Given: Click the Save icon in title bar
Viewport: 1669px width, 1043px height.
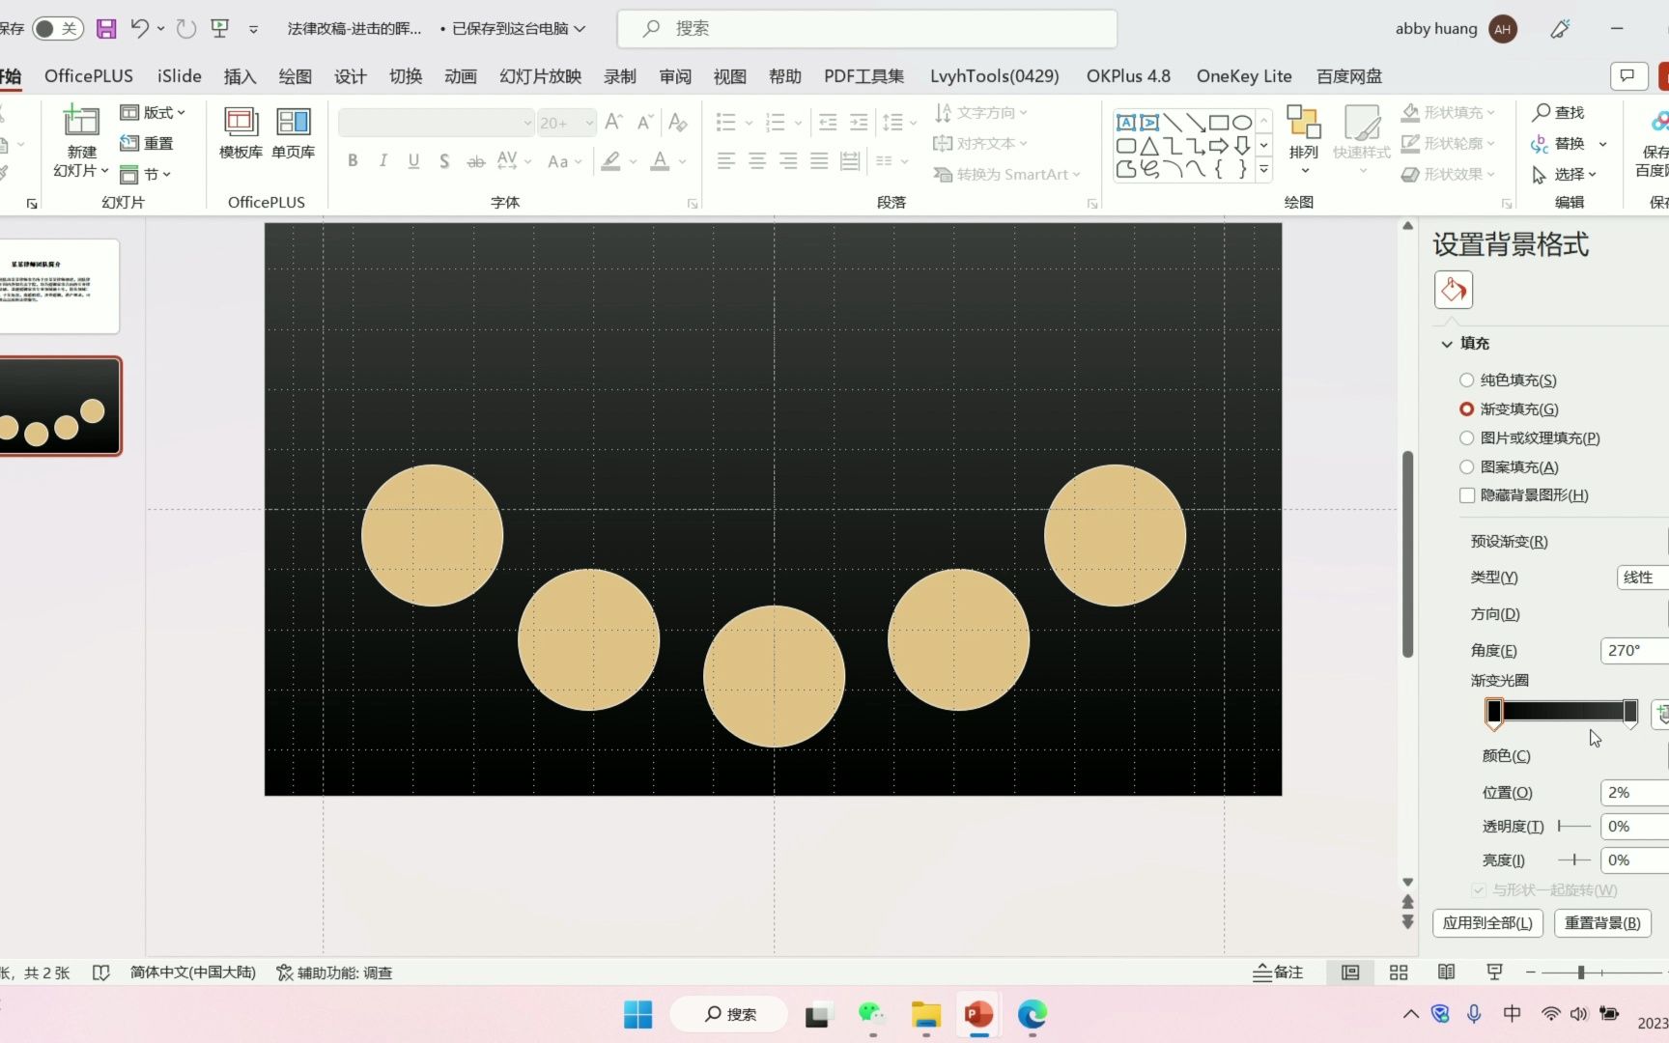Looking at the screenshot, I should pyautogui.click(x=106, y=29).
